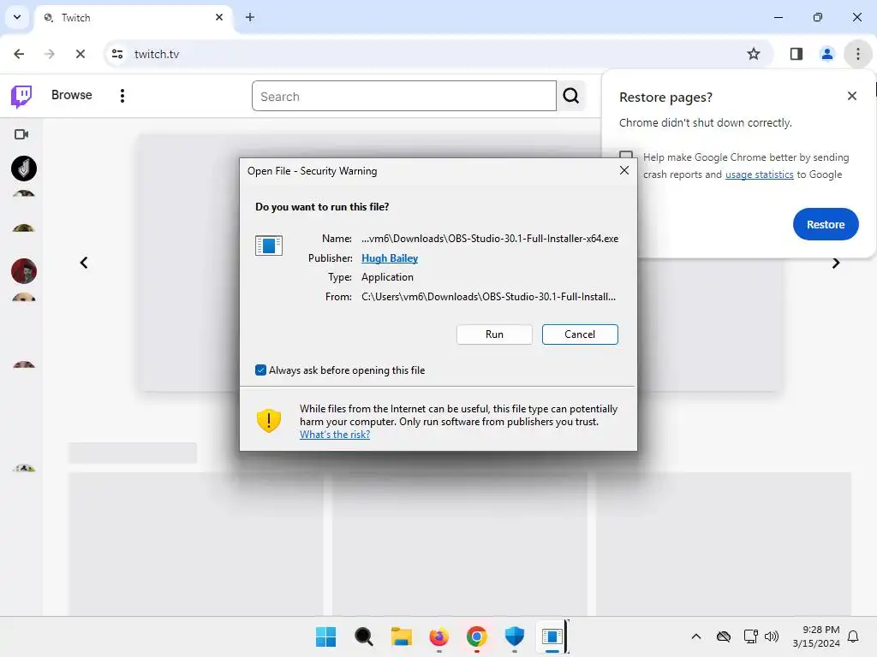Screen dimensions: 877x657
Task: Bookmark this tab with the star icon
Action: click(x=754, y=54)
